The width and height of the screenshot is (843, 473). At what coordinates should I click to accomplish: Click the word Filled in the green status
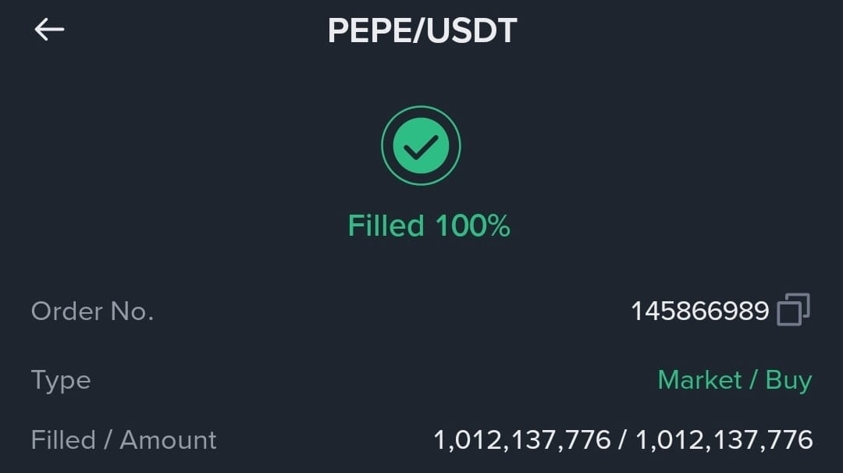(386, 226)
